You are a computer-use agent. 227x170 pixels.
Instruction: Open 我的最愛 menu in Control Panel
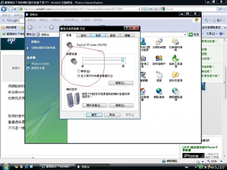coord(71,20)
